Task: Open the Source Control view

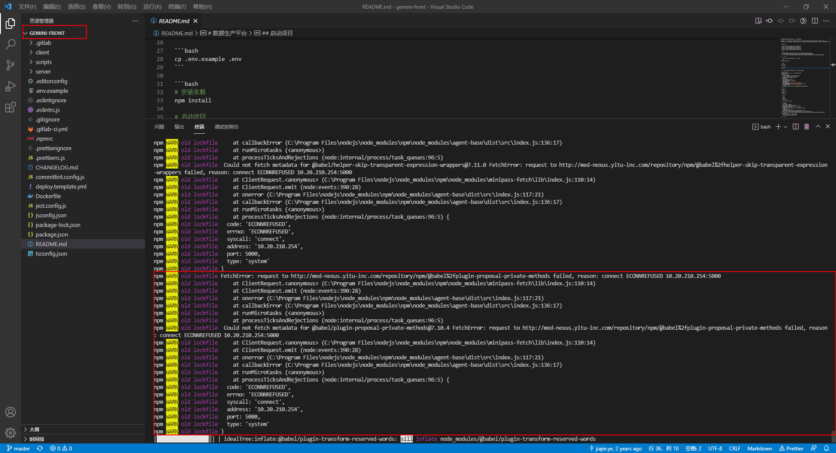Action: [x=10, y=65]
